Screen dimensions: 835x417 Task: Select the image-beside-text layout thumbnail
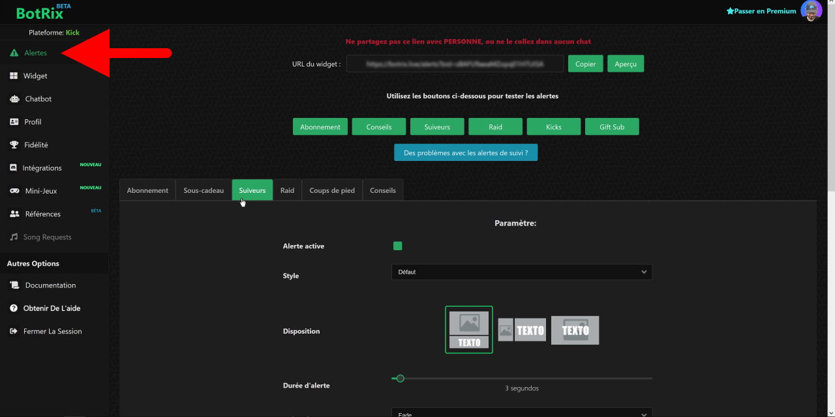coord(522,330)
